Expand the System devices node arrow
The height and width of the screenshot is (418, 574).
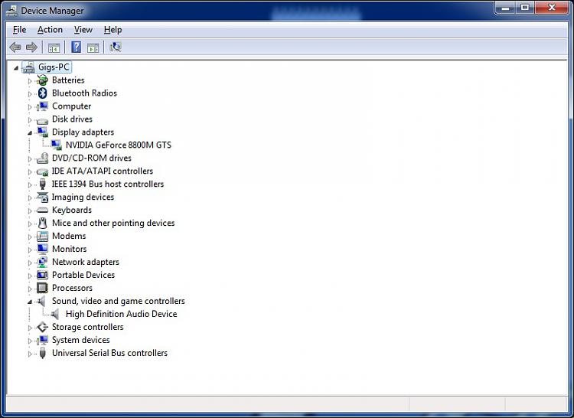click(30, 341)
